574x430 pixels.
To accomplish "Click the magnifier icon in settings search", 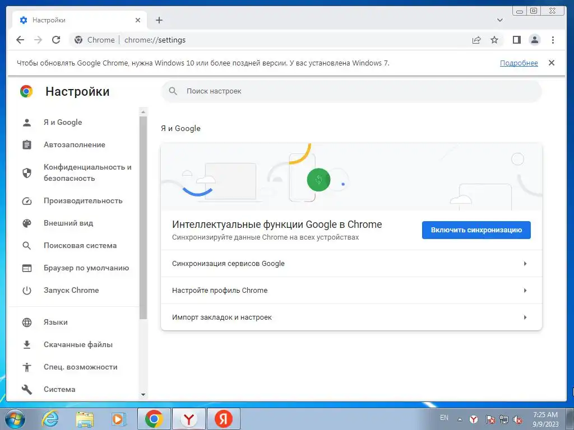I will click(173, 91).
